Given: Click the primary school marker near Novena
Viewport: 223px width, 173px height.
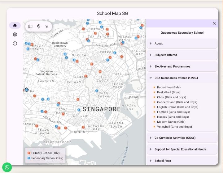Looking at the screenshot, I should coord(77,61).
